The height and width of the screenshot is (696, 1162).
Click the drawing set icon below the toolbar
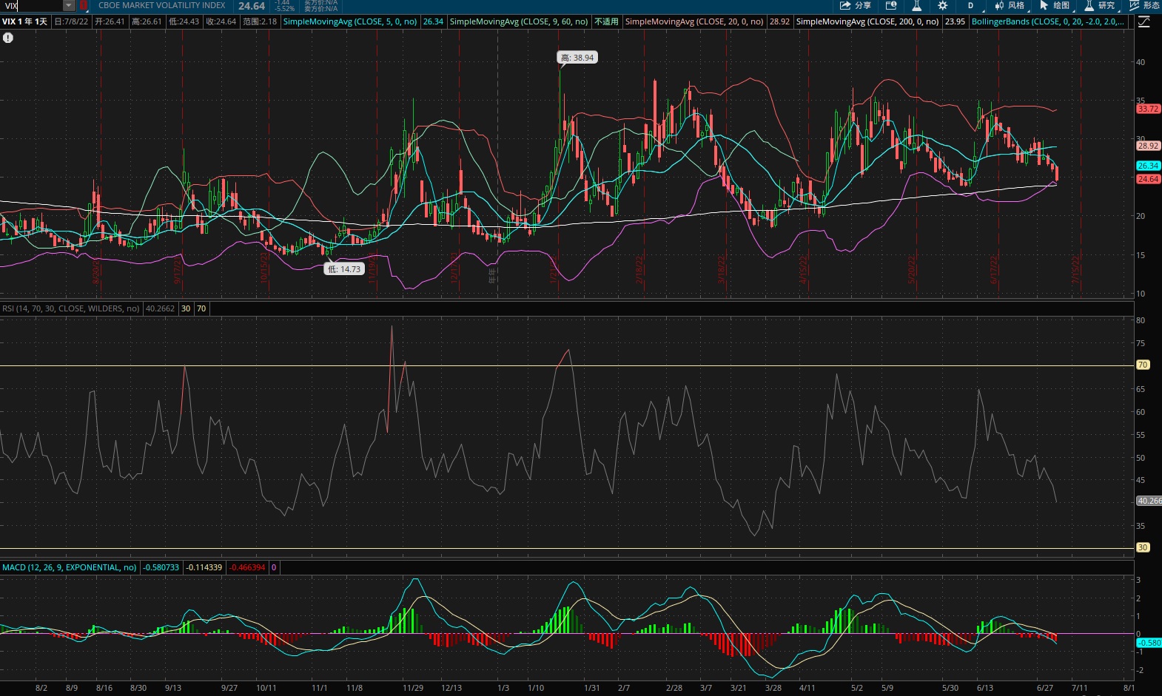(1144, 21)
